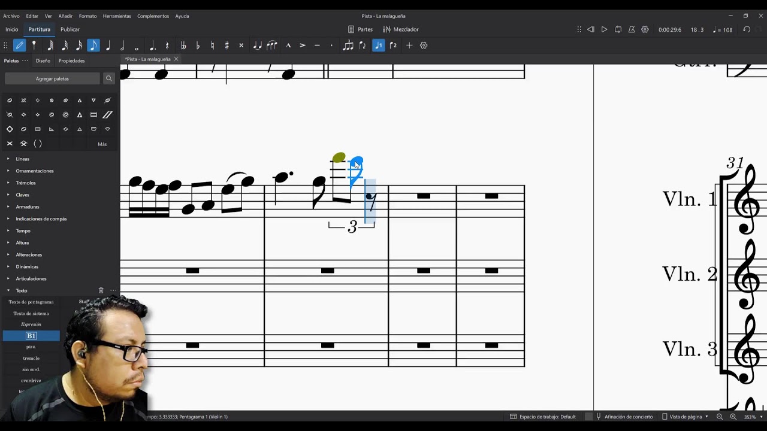Screen dimensions: 767x431
Task: Select the 16th note duration
Action: pos(79,45)
